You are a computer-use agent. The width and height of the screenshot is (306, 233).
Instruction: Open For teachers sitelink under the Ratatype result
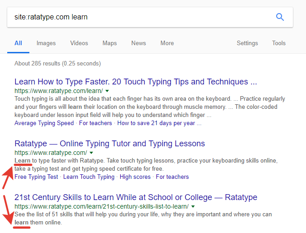(x=172, y=177)
